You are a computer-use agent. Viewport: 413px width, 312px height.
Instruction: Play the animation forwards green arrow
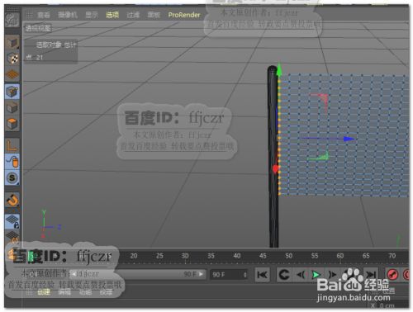click(316, 275)
